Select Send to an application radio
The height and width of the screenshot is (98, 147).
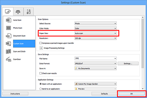tap(41, 89)
